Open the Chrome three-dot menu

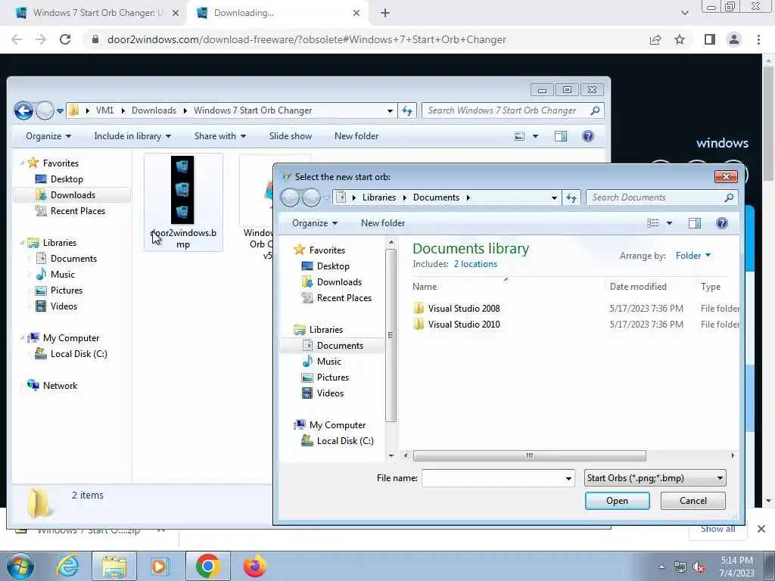[x=758, y=39]
